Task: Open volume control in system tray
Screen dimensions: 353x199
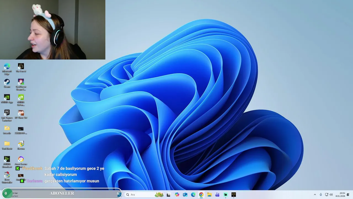Action: click(331, 195)
